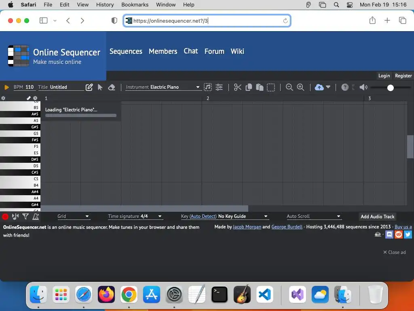This screenshot has width=414, height=311.
Task: Click the Auto Detect key link
Action: point(203,216)
